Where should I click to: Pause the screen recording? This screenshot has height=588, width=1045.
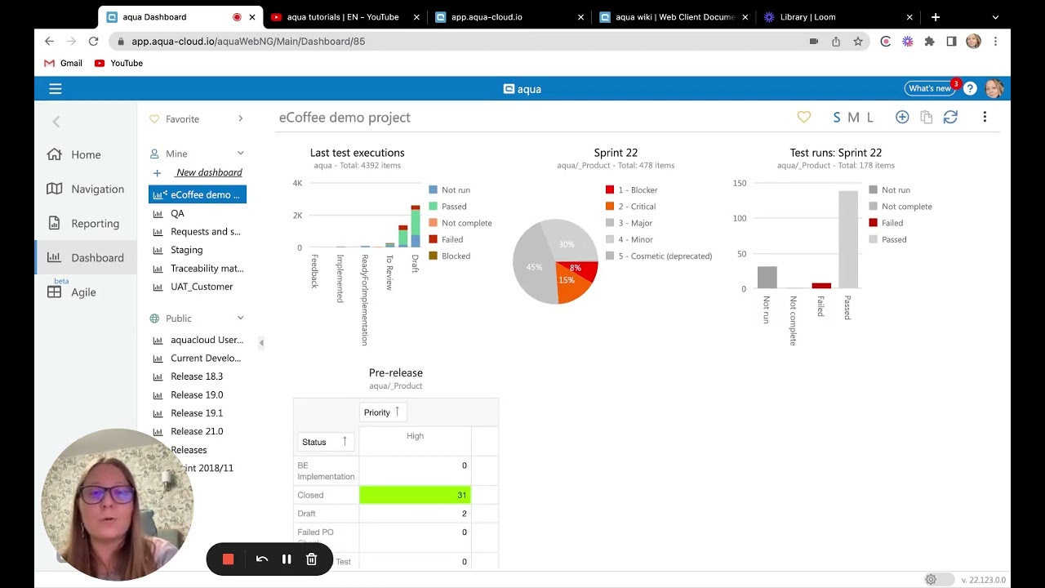[287, 559]
